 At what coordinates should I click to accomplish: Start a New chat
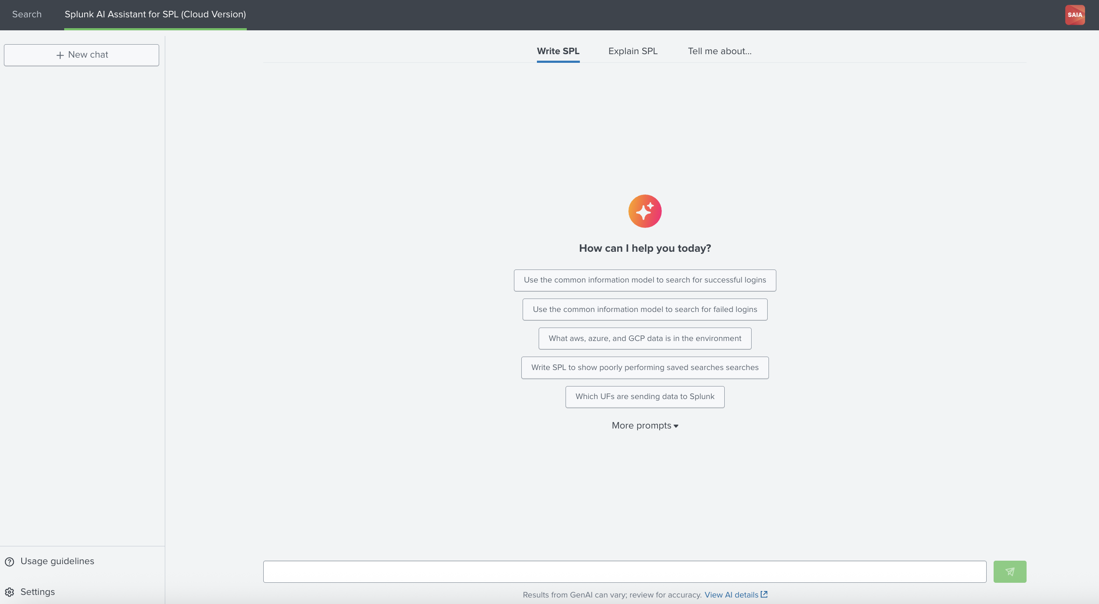coord(82,55)
